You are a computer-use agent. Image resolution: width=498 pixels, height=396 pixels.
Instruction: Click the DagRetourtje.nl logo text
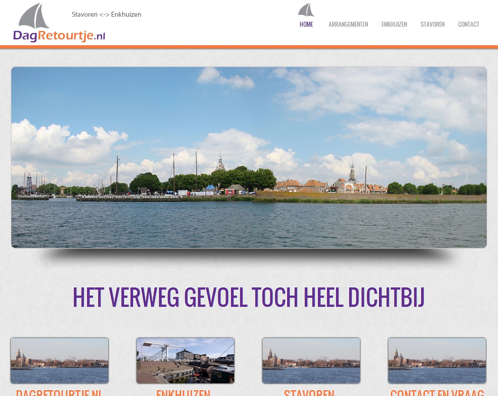59,36
